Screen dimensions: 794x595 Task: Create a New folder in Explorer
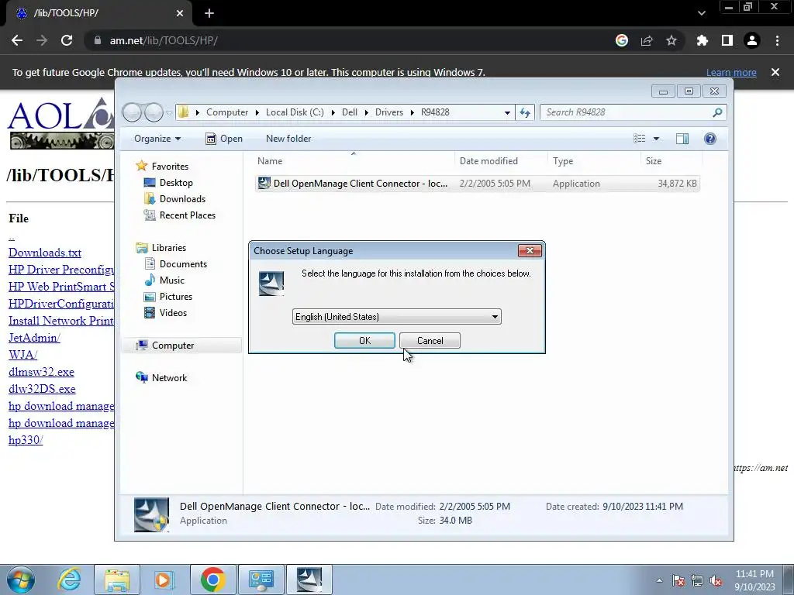tap(288, 139)
